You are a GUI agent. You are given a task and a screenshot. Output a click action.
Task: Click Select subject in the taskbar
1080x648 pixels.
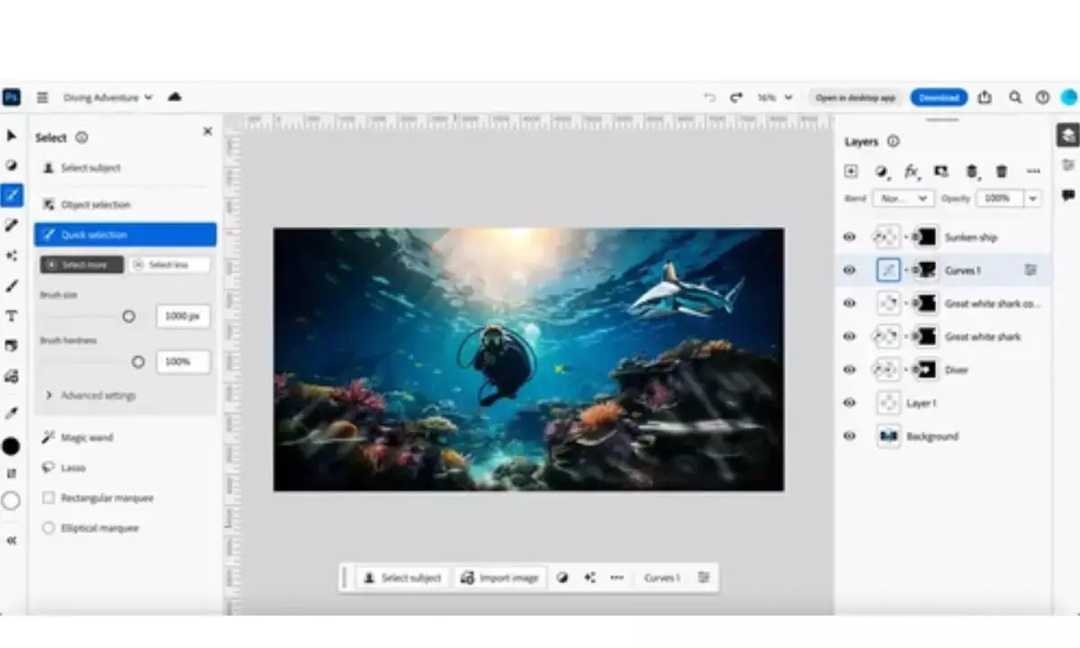402,578
